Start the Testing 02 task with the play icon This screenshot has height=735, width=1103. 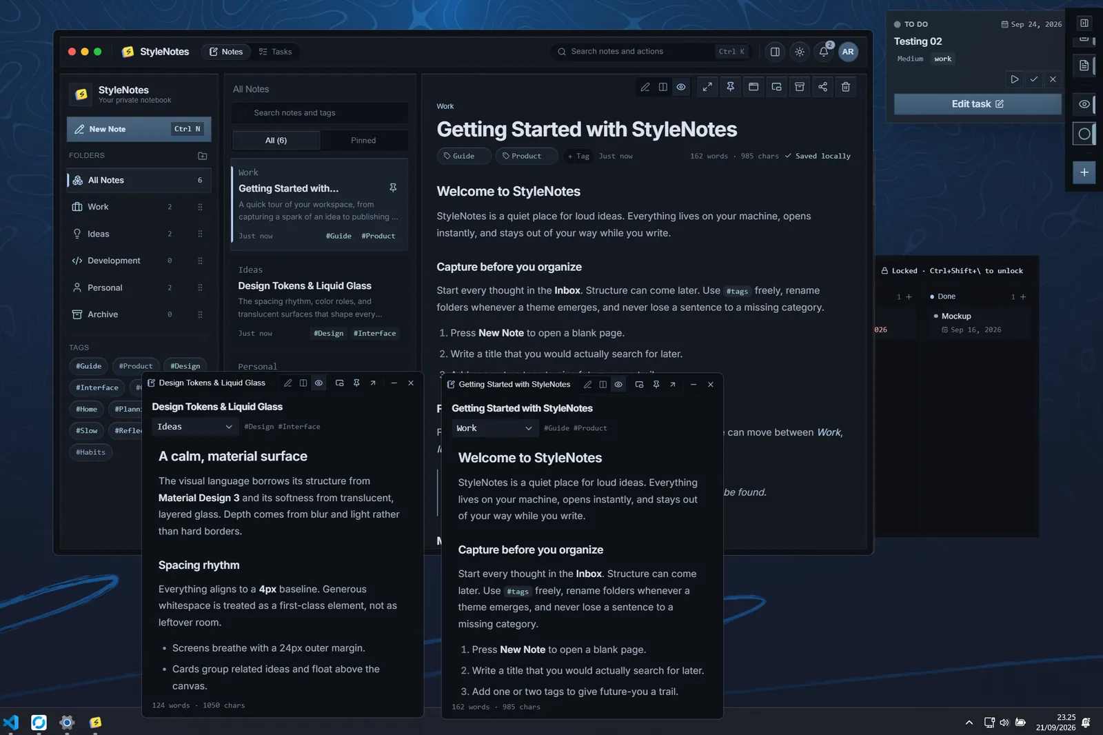point(1014,79)
